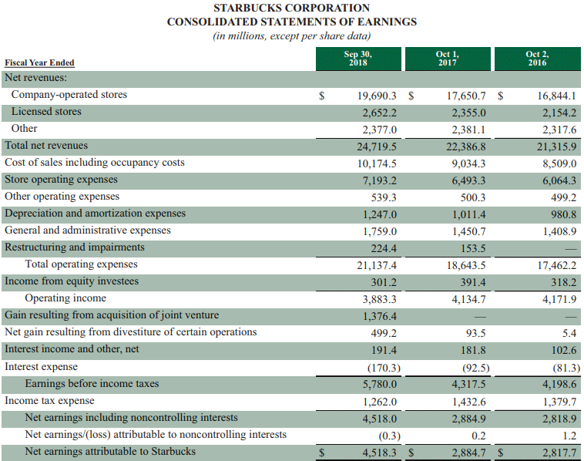Select the 'Other operating expenses' label
Viewport: 584px width, 461px height.
(62, 197)
